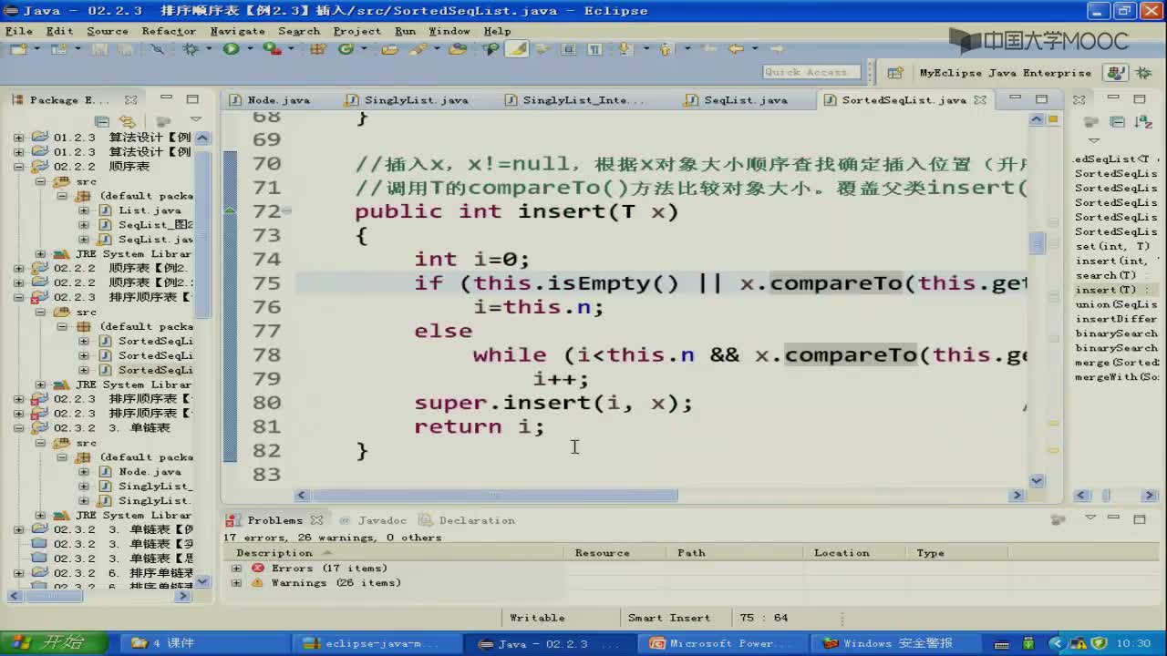The height and width of the screenshot is (656, 1167).
Task: Click the Debug bug toolbar icon
Action: pos(191,49)
